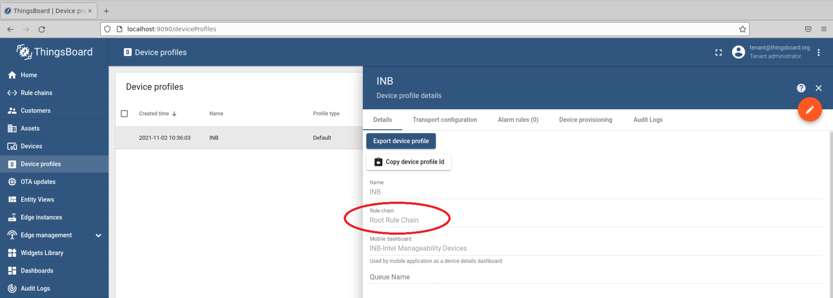Select the INB row name cell
The width and height of the screenshot is (833, 298).
pyautogui.click(x=214, y=138)
